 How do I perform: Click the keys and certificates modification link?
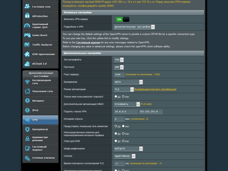coord(155,89)
